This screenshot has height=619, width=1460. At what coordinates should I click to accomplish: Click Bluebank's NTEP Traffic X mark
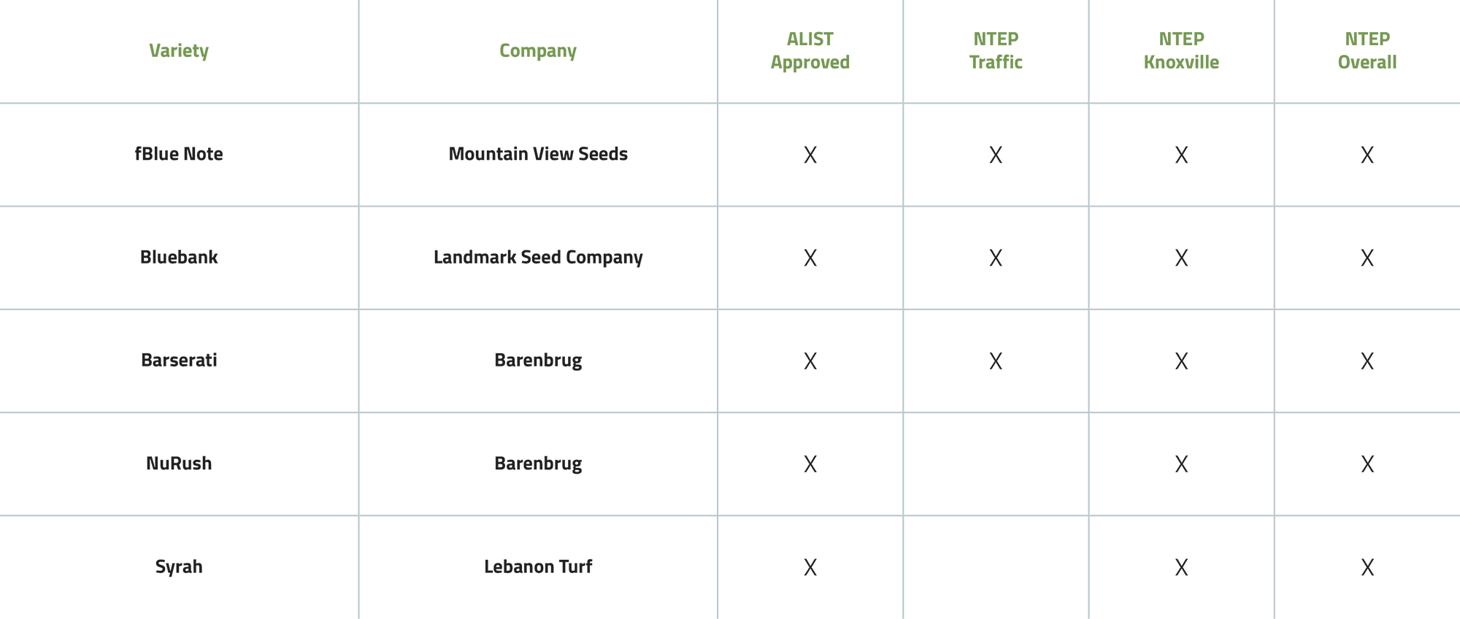point(996,258)
